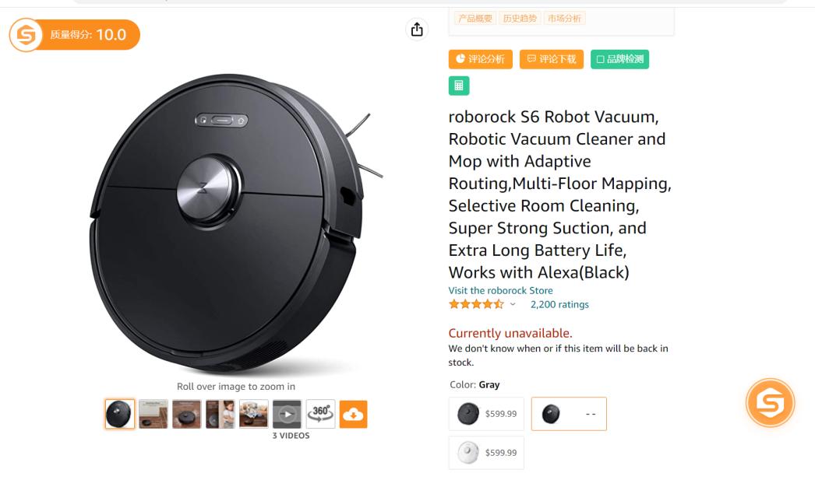
Task: Select the unavailable black color option
Action: pyautogui.click(x=568, y=414)
